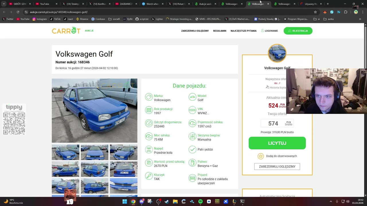Open the Windows Start menu
Image resolution: width=367 pixels, height=206 pixels.
coord(125,201)
